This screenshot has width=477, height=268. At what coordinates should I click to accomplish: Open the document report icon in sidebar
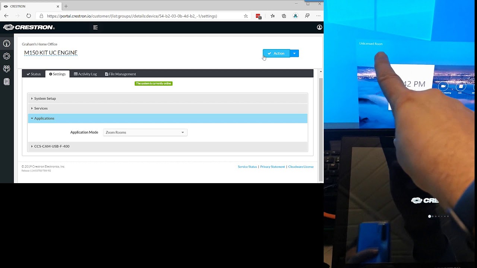pyautogui.click(x=7, y=82)
